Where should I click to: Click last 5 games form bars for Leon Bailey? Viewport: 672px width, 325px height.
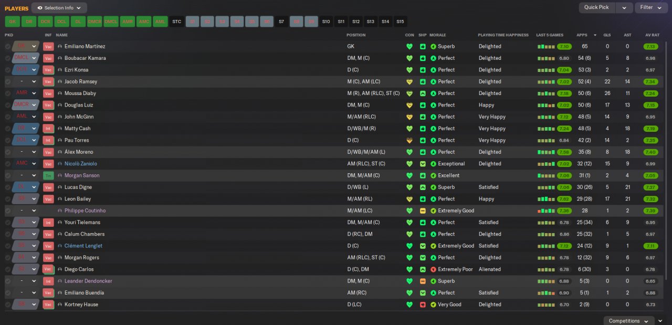(546, 199)
